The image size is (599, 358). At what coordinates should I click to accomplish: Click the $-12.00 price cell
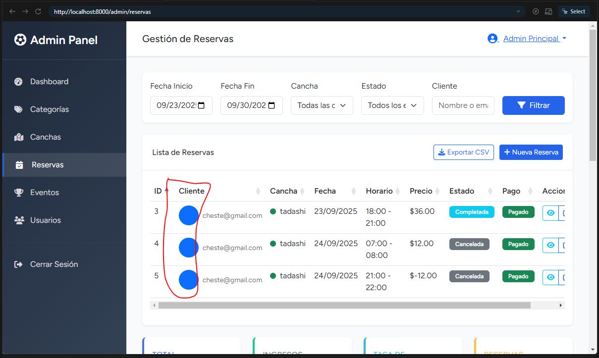423,276
